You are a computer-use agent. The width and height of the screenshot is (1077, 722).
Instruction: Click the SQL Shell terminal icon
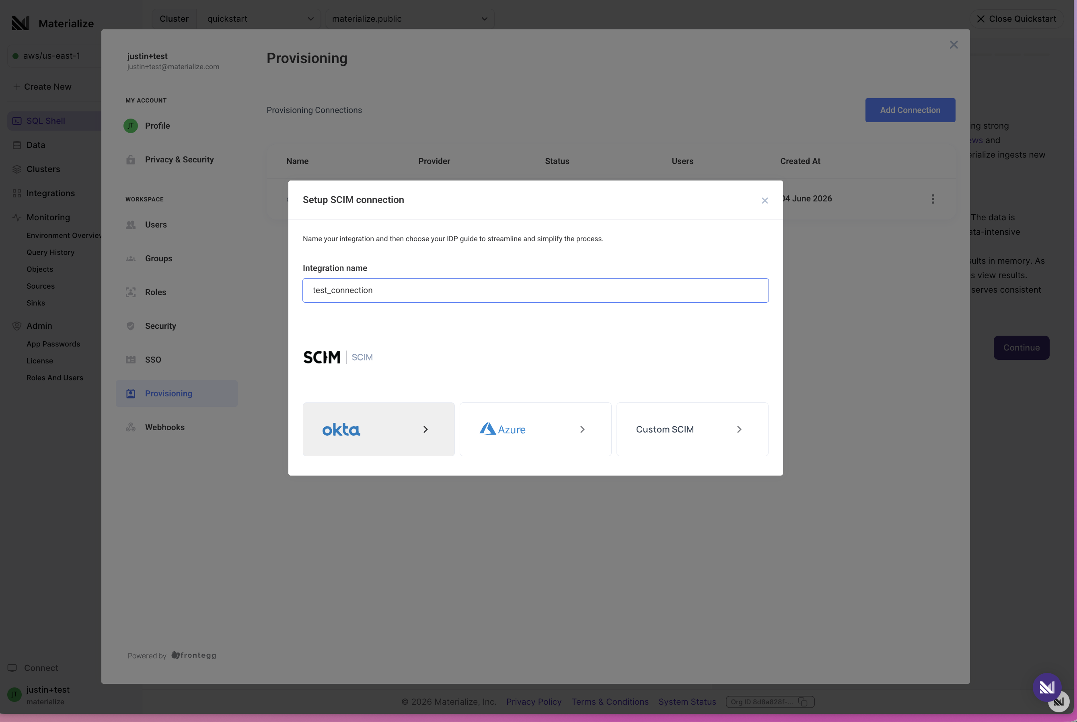tap(17, 121)
